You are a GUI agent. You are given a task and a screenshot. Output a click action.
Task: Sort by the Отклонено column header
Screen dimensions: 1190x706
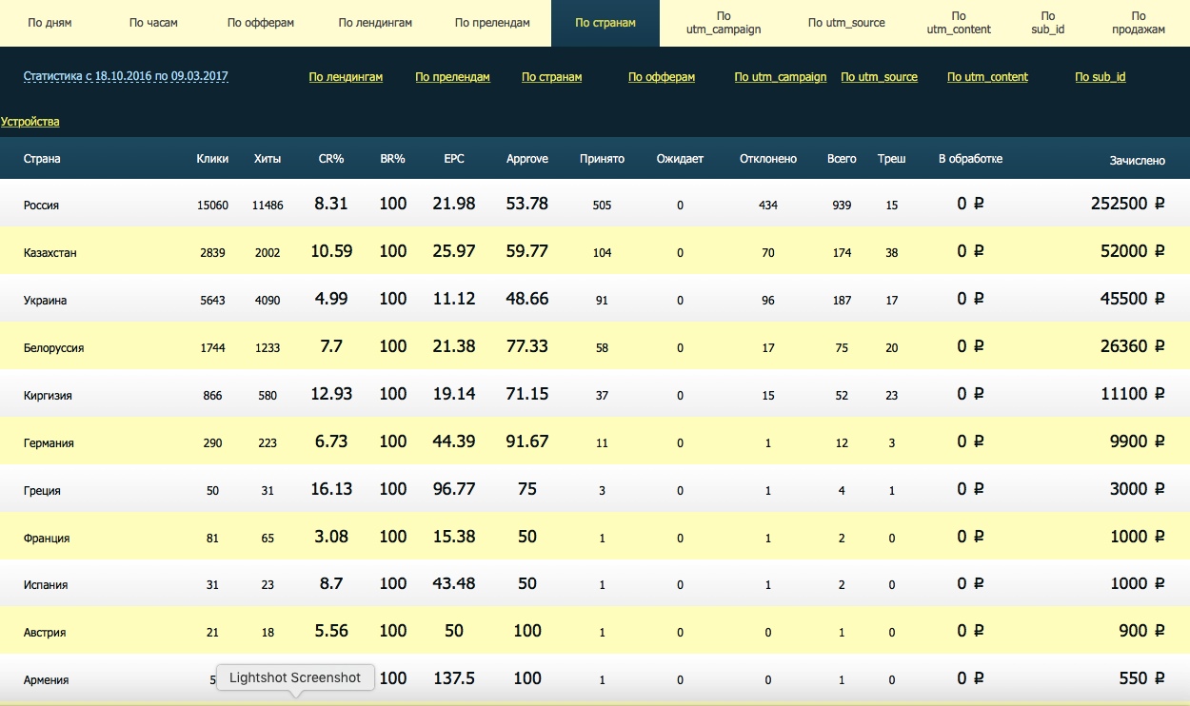(x=768, y=159)
